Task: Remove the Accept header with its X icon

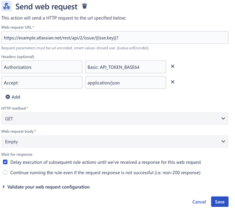Action: [172, 82]
